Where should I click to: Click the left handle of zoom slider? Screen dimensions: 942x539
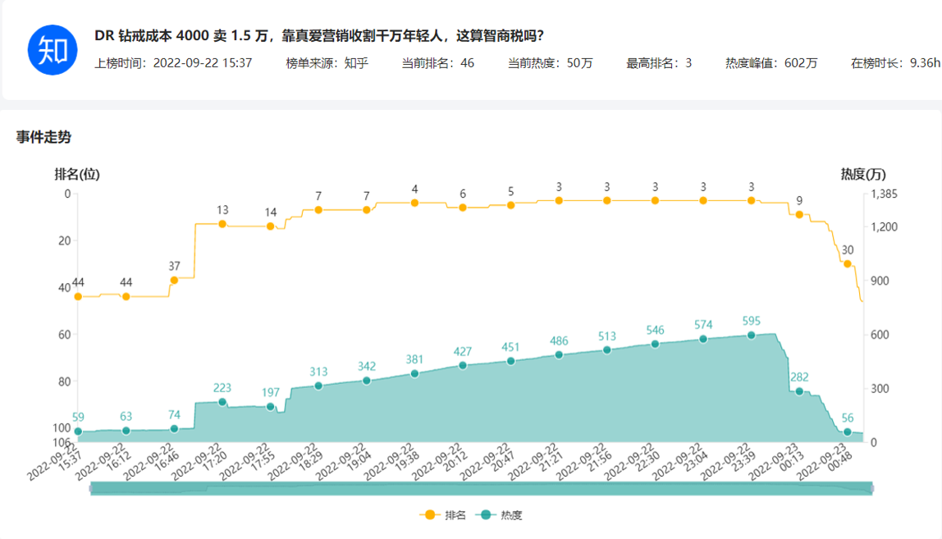(90, 488)
